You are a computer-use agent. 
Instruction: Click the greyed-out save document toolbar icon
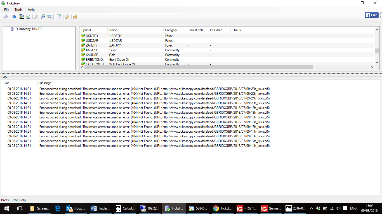(x=36, y=17)
